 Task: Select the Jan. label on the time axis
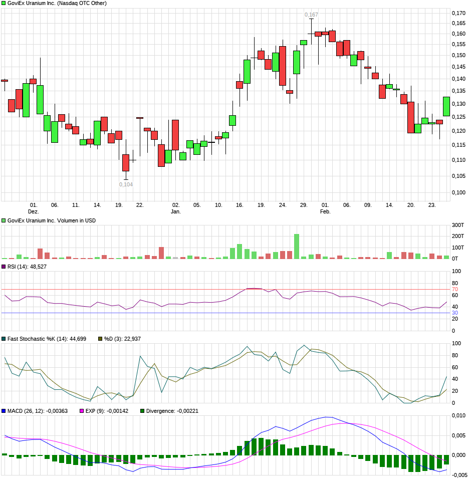click(x=176, y=211)
